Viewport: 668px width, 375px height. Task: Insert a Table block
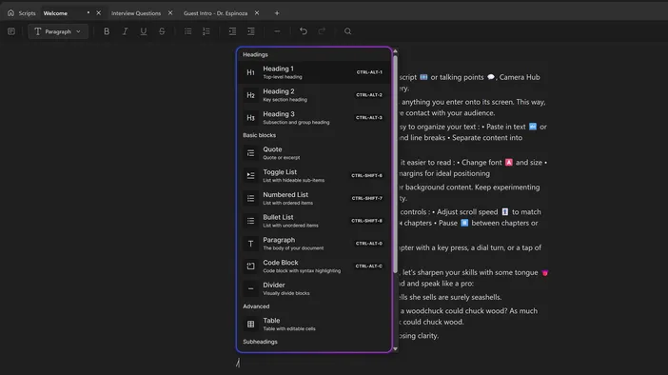pos(314,324)
